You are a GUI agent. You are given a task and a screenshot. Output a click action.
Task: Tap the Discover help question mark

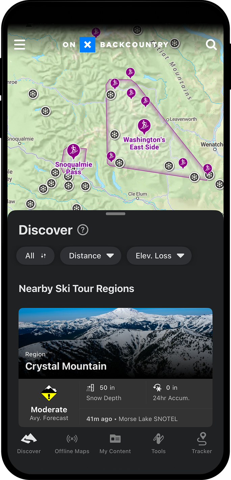click(x=83, y=230)
